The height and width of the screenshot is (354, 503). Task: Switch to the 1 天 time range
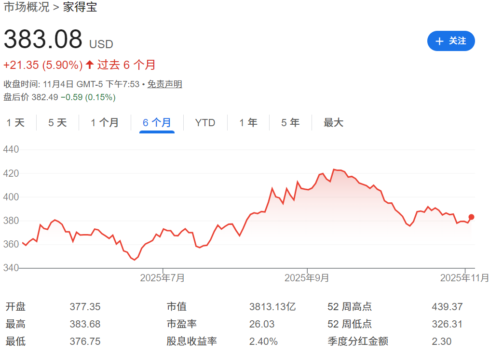16,123
